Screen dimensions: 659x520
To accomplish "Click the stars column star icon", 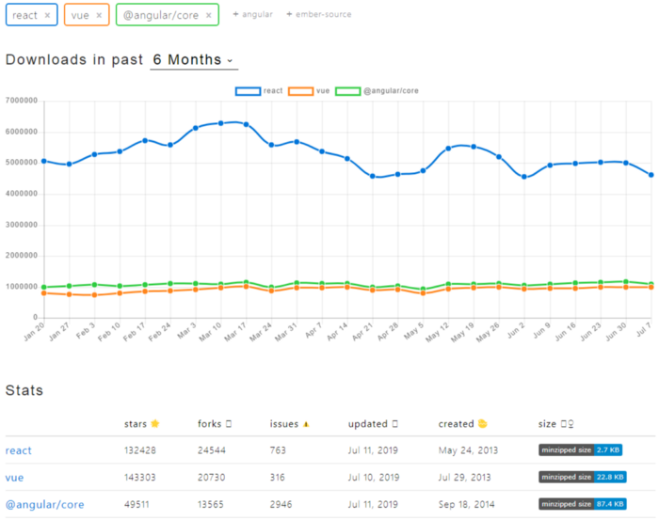I will [x=155, y=424].
